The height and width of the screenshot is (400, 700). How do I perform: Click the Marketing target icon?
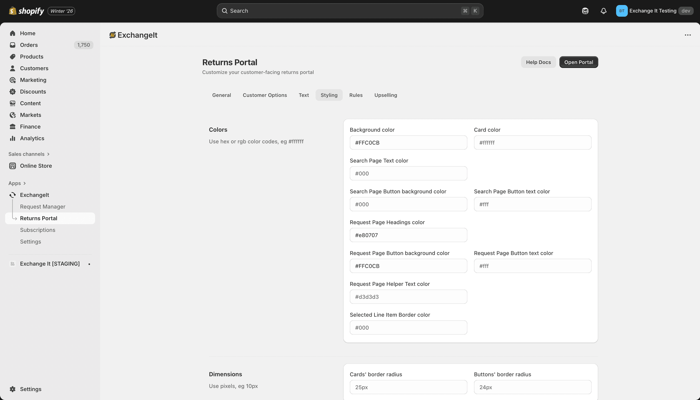(13, 80)
